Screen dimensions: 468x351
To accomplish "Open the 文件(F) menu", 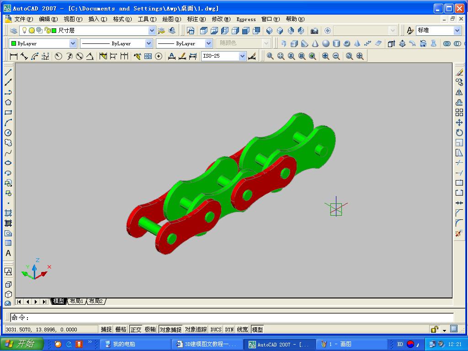I will 24,19.
